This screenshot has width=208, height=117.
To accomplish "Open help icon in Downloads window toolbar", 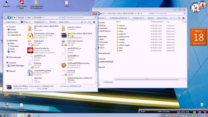I will (94, 22).
